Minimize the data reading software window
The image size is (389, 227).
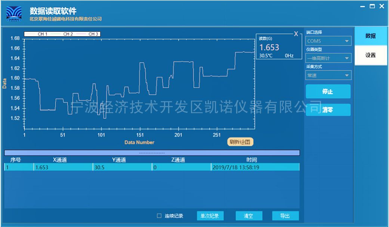pos(362,6)
